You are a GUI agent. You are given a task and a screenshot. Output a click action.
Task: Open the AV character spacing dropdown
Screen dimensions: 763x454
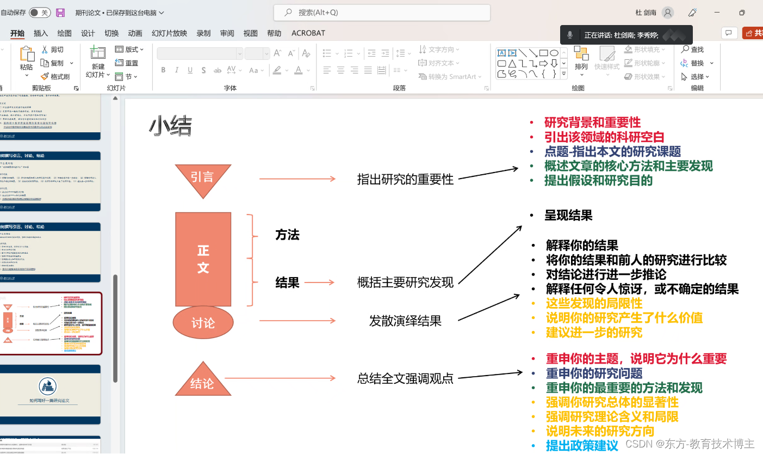234,70
